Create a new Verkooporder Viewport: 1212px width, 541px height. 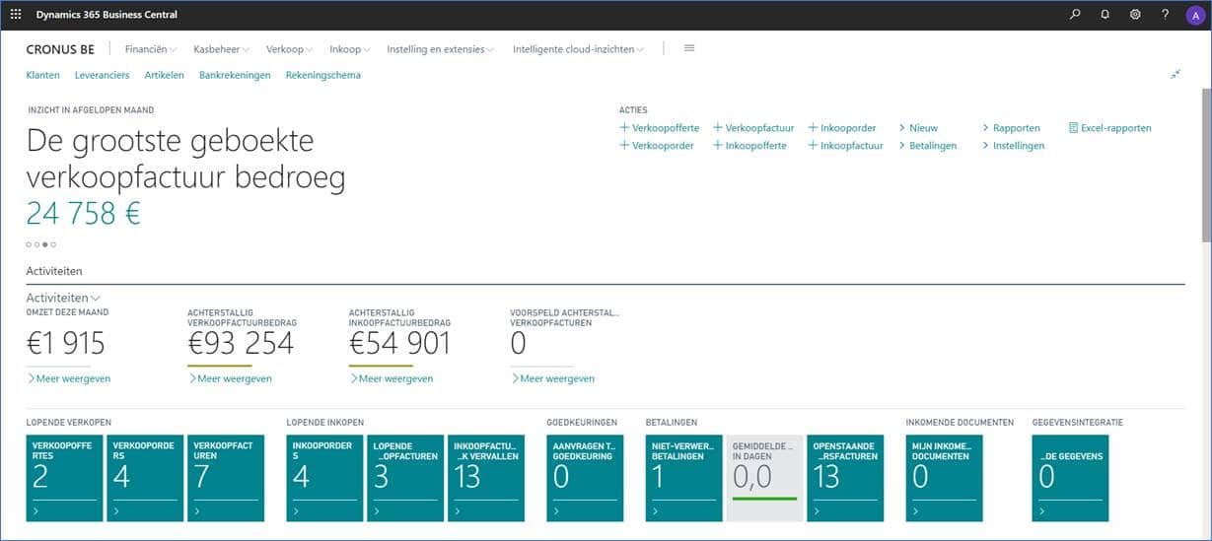656,146
